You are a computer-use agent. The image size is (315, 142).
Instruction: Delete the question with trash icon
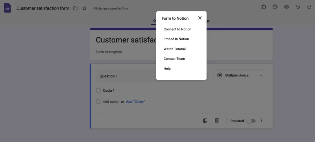pos(217,120)
